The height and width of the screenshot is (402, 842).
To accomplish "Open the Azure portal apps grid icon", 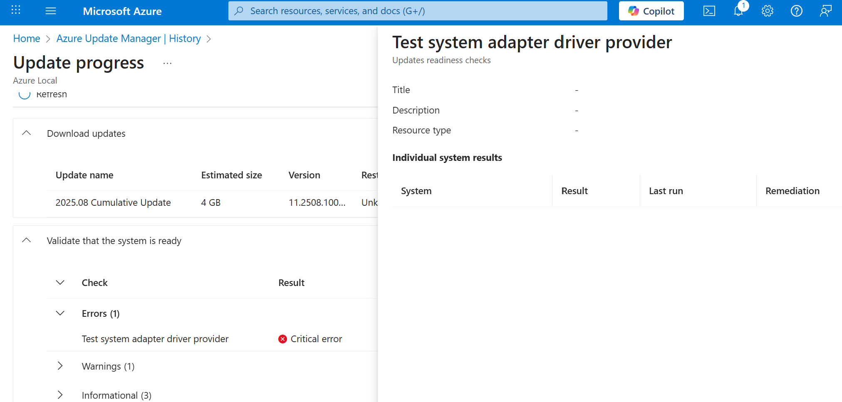I will click(x=16, y=10).
